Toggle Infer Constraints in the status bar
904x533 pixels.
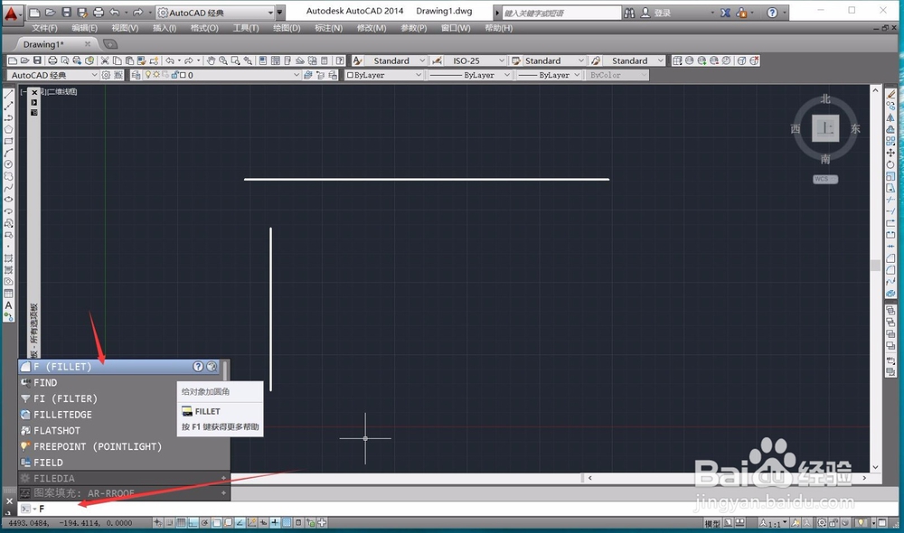coord(157,523)
